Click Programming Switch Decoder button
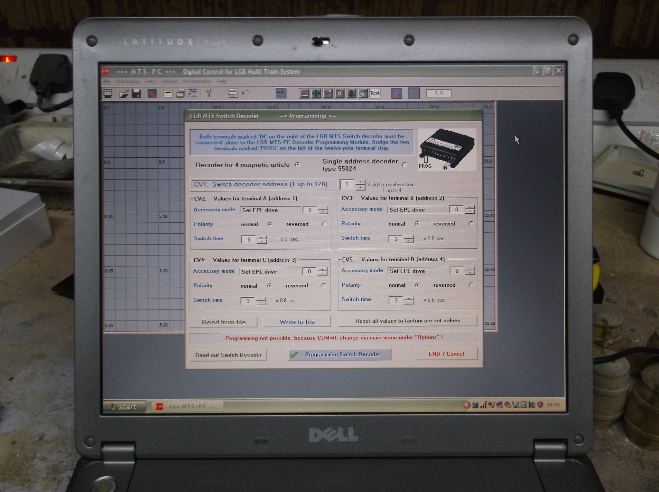659x492 pixels. pyautogui.click(x=340, y=354)
